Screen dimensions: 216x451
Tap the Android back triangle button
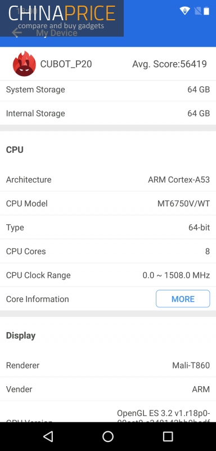tap(48, 436)
